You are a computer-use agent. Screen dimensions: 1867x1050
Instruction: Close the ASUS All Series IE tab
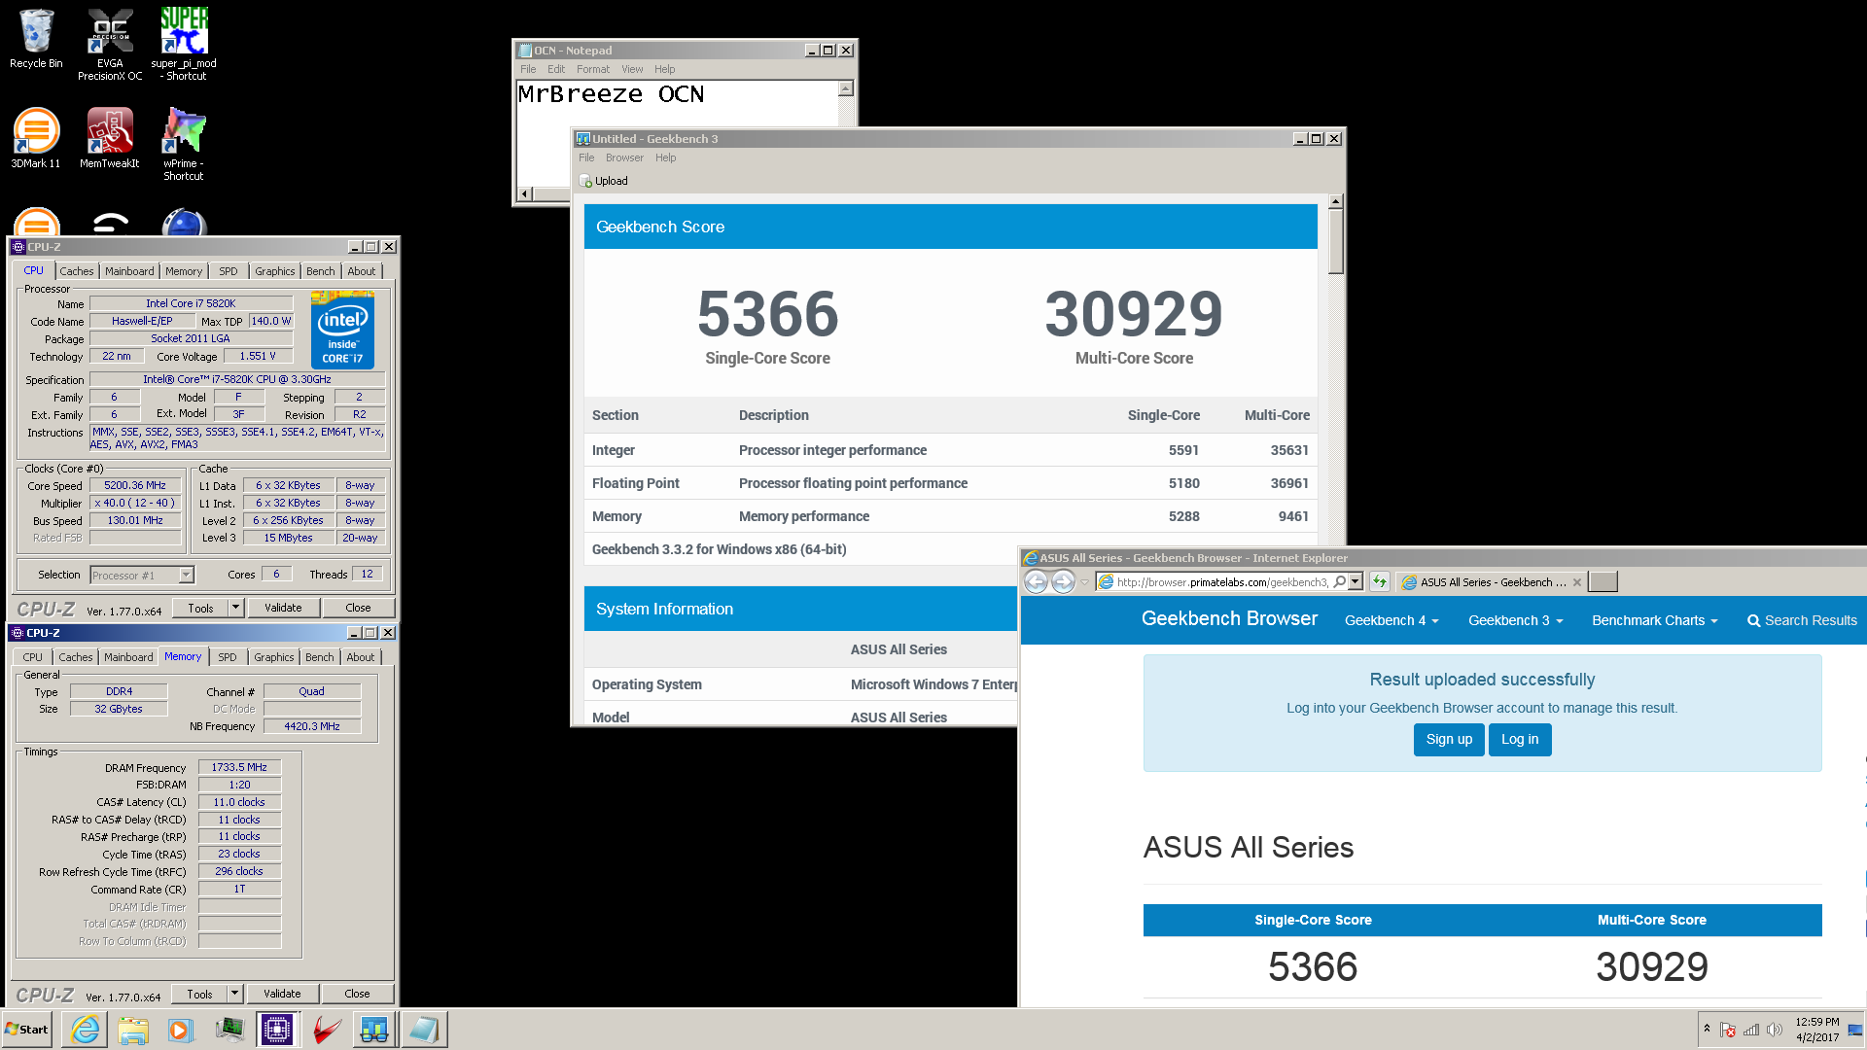coord(1577,582)
